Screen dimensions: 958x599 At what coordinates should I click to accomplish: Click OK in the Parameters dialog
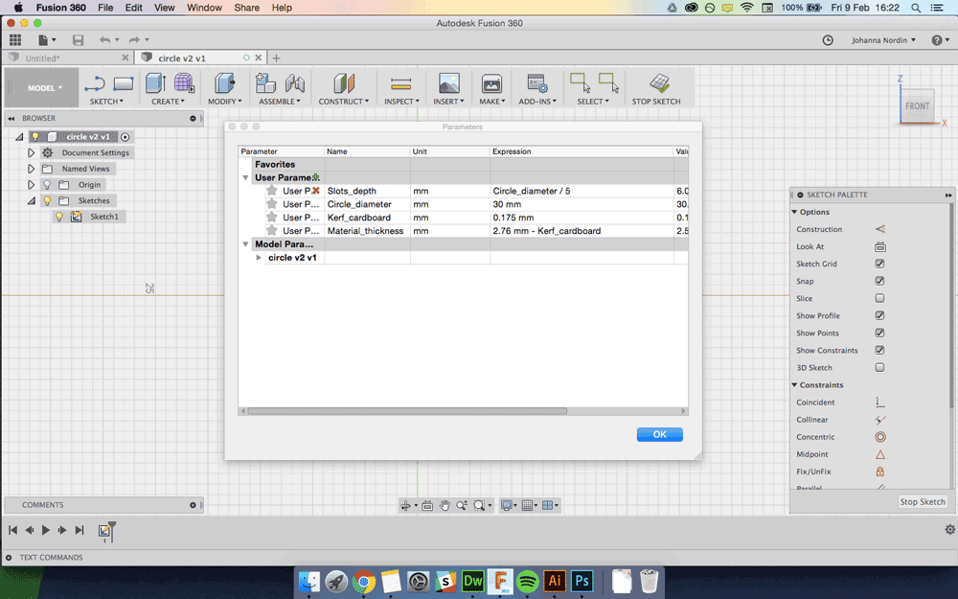pyautogui.click(x=659, y=434)
